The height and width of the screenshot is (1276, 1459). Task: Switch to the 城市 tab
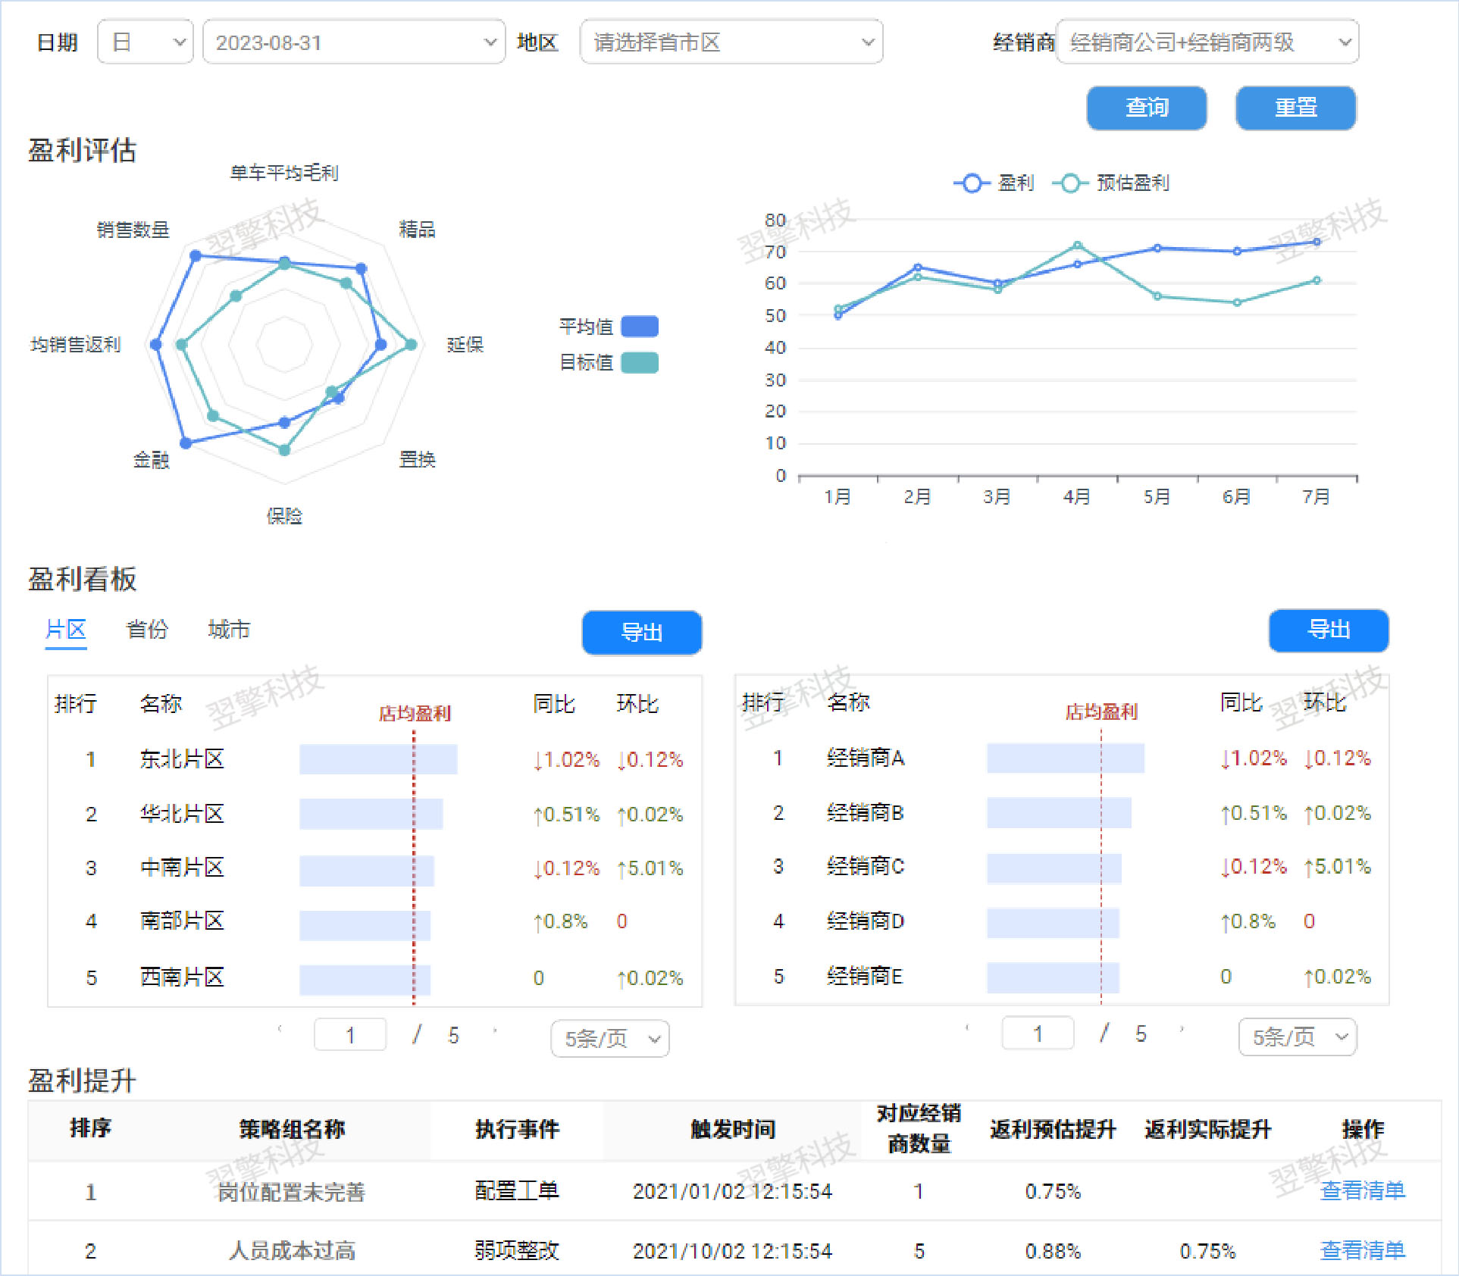(228, 630)
